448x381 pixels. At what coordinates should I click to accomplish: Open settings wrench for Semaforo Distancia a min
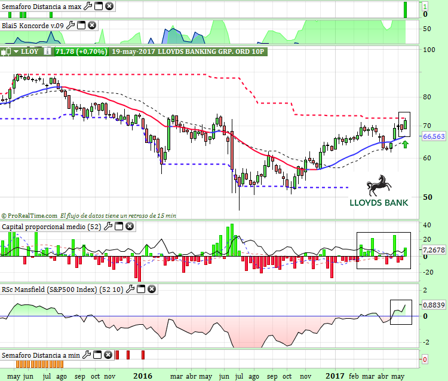(x=87, y=355)
